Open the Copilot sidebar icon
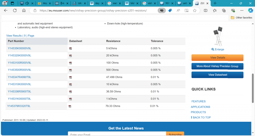Screen dimensions: 255x136 251,10
